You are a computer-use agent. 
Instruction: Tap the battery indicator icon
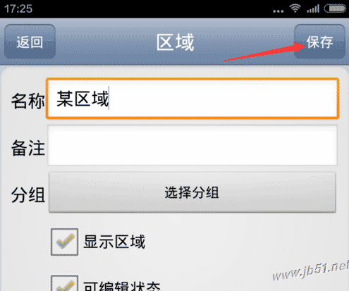coord(335,8)
